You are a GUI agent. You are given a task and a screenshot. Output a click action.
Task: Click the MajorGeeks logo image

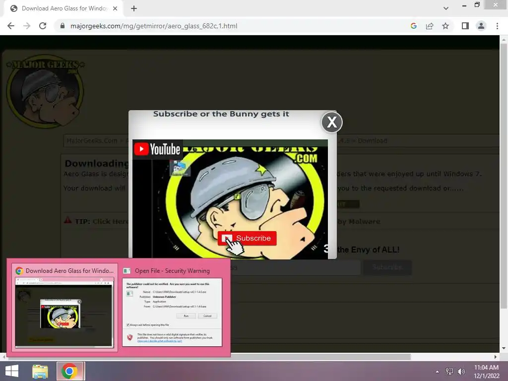(x=45, y=91)
